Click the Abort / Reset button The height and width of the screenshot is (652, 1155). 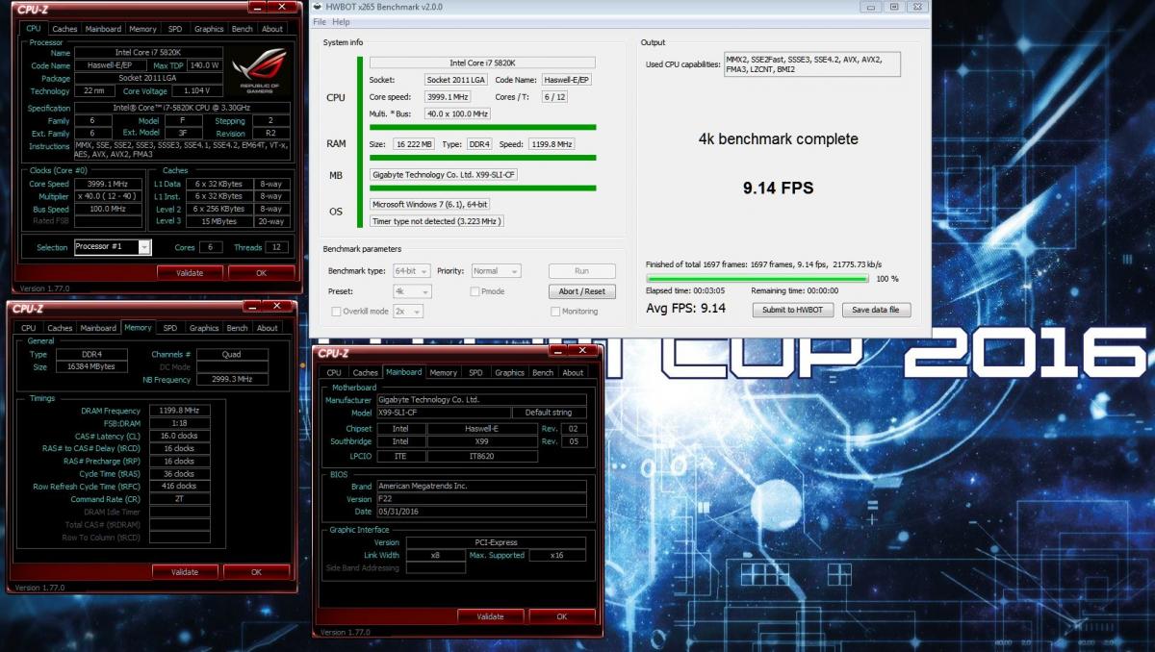582,291
